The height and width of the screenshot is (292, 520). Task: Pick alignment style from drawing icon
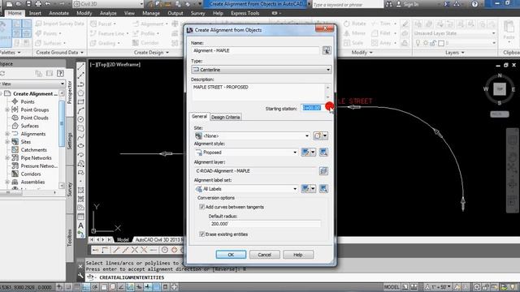point(323,152)
